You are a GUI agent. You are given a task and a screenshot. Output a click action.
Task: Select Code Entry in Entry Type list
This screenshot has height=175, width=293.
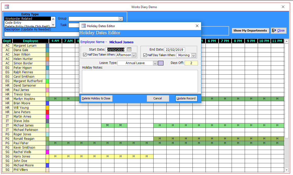(x=27, y=23)
